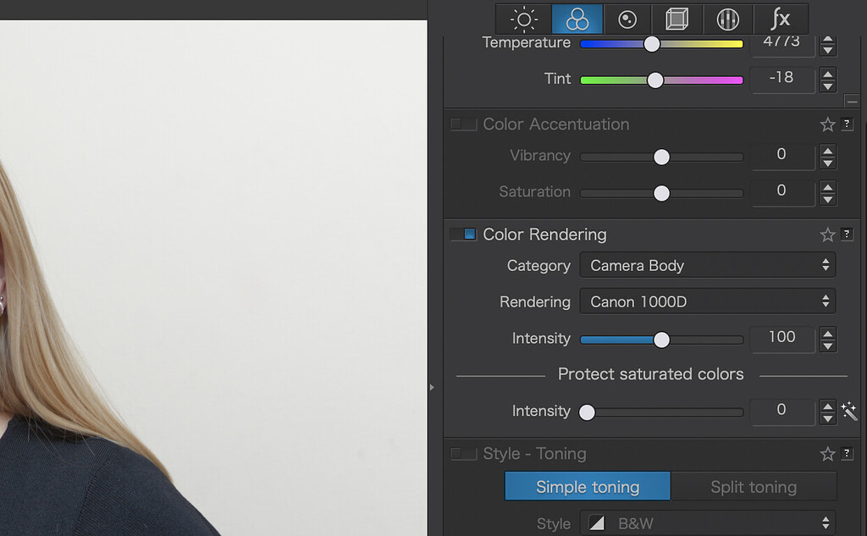
Task: Toggle Style - Toning on or off
Action: coord(463,454)
